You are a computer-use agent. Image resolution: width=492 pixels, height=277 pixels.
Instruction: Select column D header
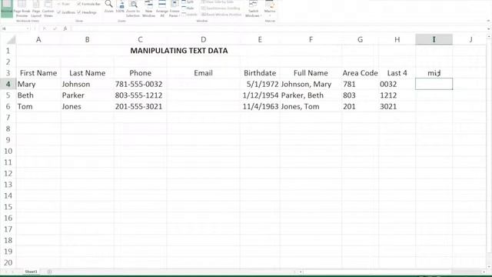(203, 39)
